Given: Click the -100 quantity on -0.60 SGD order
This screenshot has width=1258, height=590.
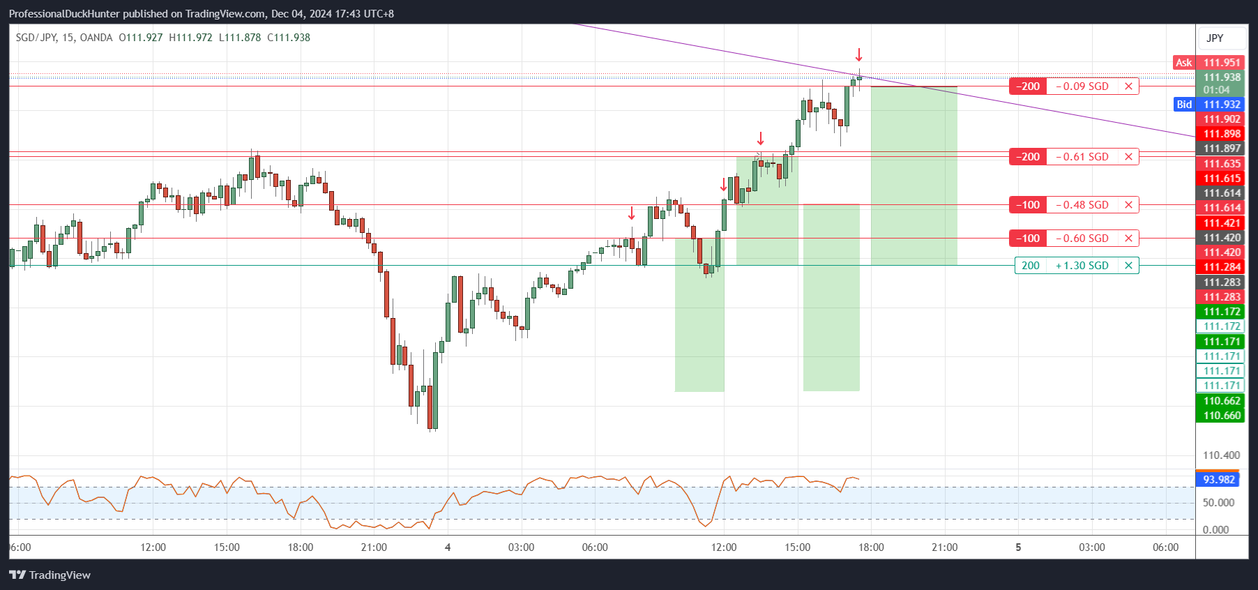Looking at the screenshot, I should (1028, 239).
